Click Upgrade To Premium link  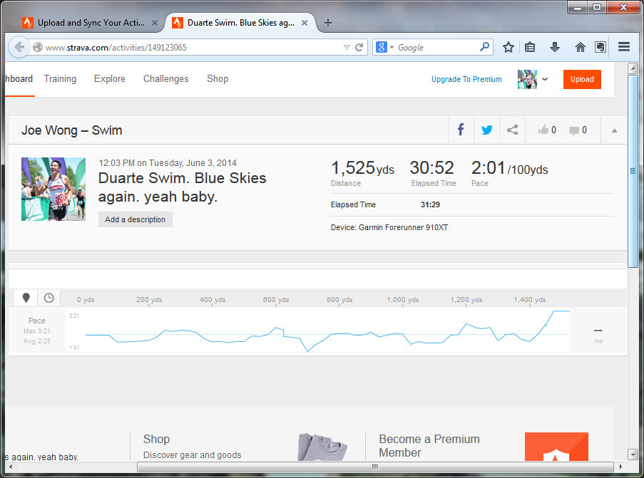[466, 79]
